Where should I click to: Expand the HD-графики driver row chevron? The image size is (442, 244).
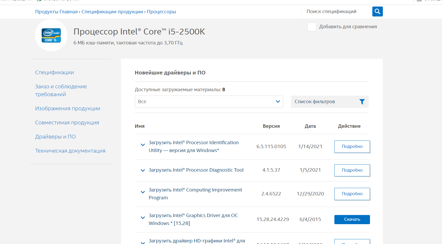coord(143,242)
